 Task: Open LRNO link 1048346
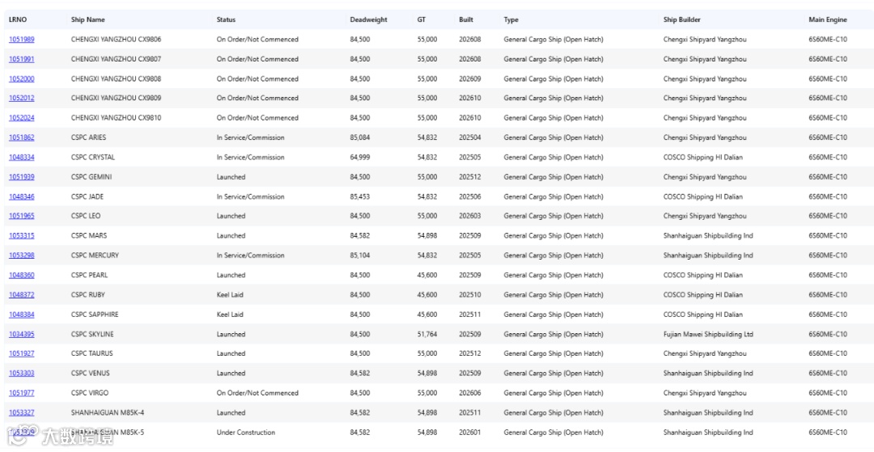point(21,196)
